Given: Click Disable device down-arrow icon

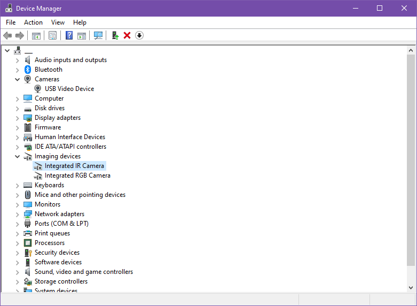Looking at the screenshot, I should [x=139, y=35].
